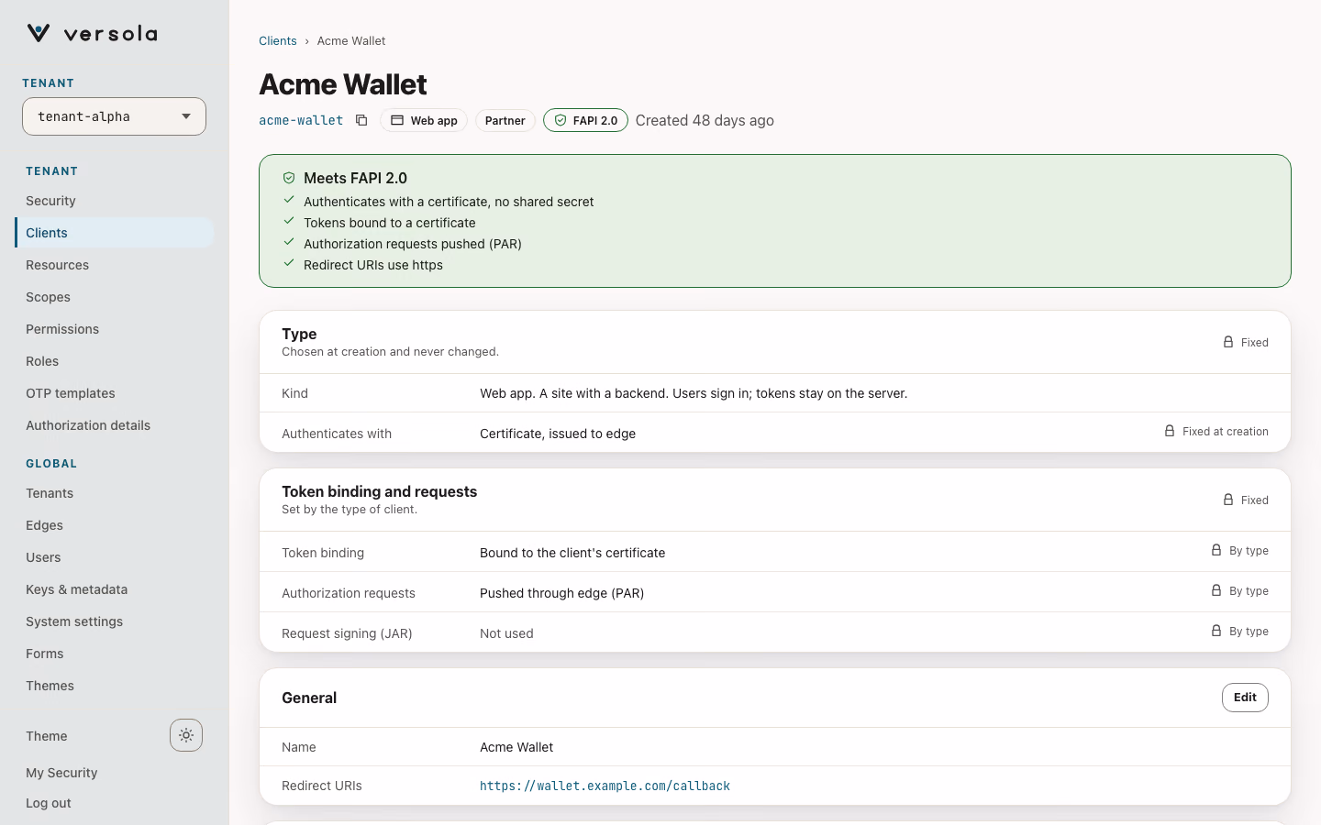Image resolution: width=1321 pixels, height=825 pixels.
Task: Edit the General section
Action: pyautogui.click(x=1245, y=698)
